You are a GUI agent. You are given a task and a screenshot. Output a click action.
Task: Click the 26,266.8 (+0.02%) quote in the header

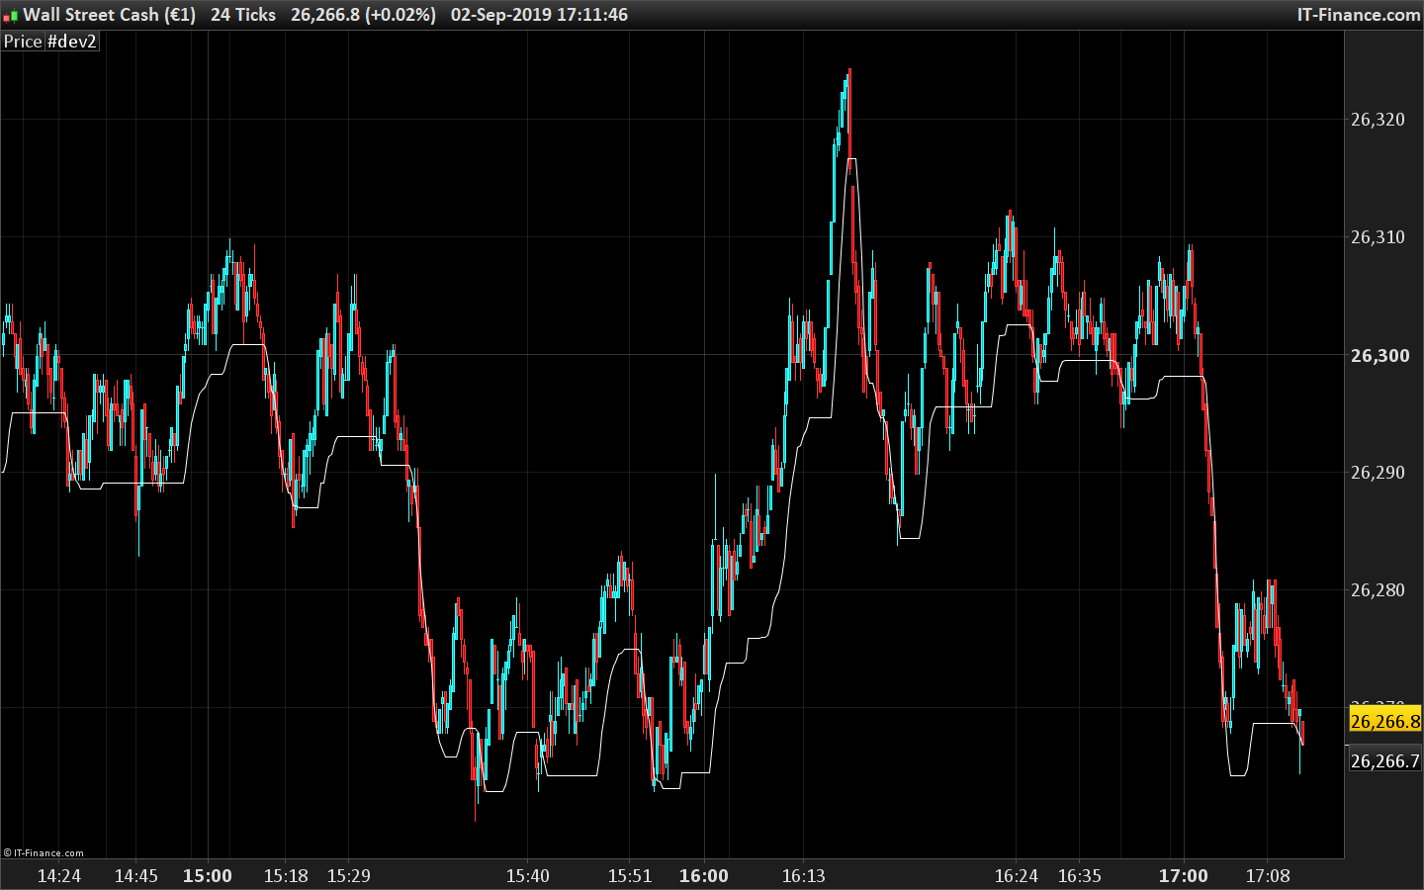click(x=363, y=15)
